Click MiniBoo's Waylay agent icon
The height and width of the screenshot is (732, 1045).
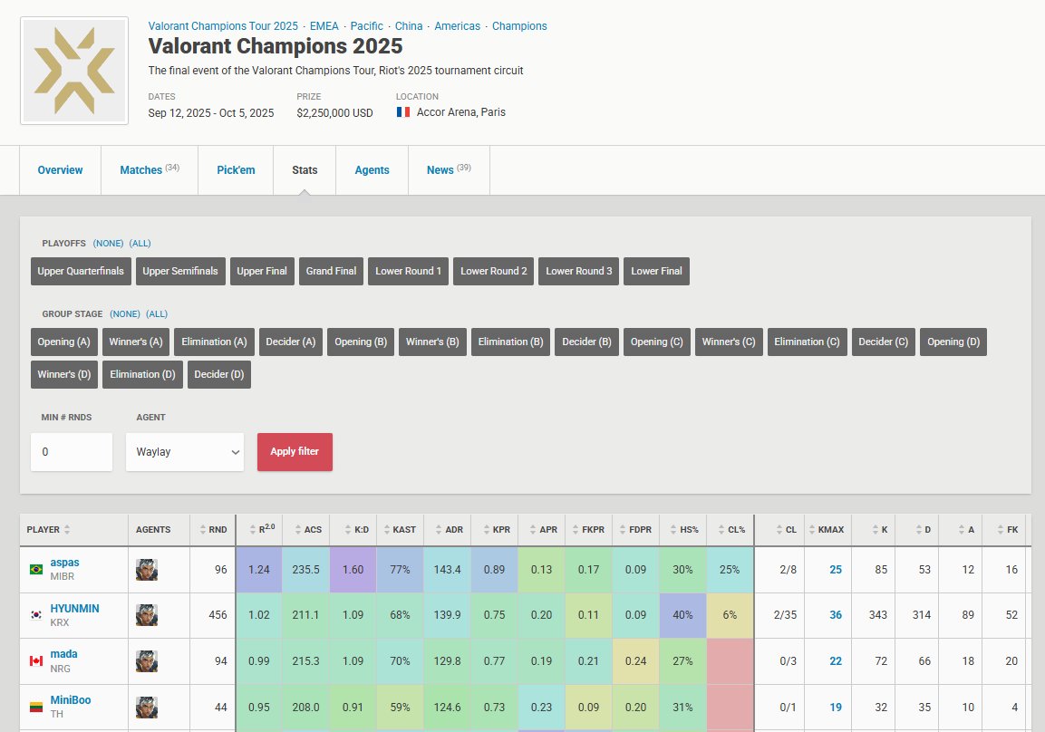147,707
